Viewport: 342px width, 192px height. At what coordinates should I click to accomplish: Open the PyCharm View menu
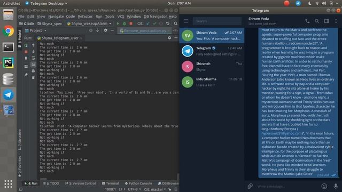tap(41, 17)
